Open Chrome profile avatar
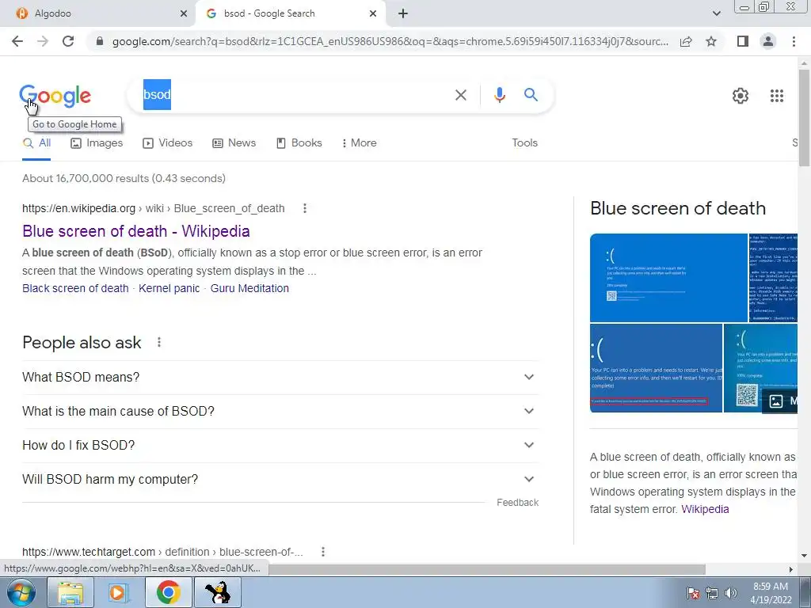Image resolution: width=811 pixels, height=608 pixels. [768, 41]
